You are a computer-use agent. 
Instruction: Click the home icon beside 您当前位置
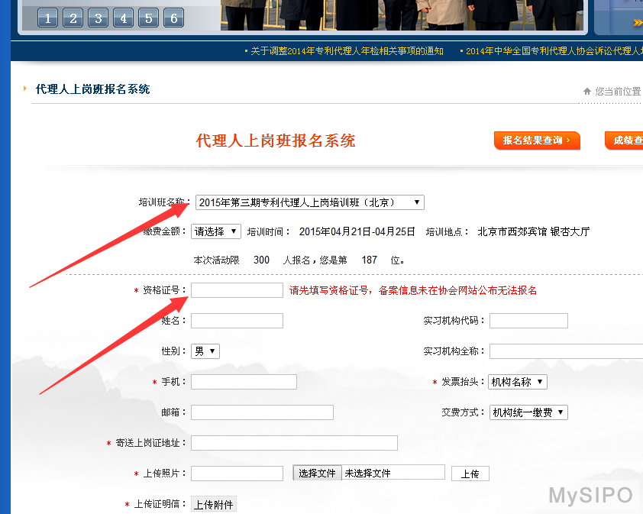(x=587, y=92)
